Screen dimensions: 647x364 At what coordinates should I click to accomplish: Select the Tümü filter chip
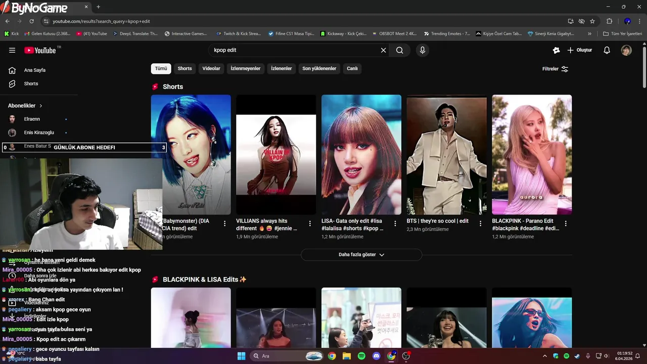161,69
